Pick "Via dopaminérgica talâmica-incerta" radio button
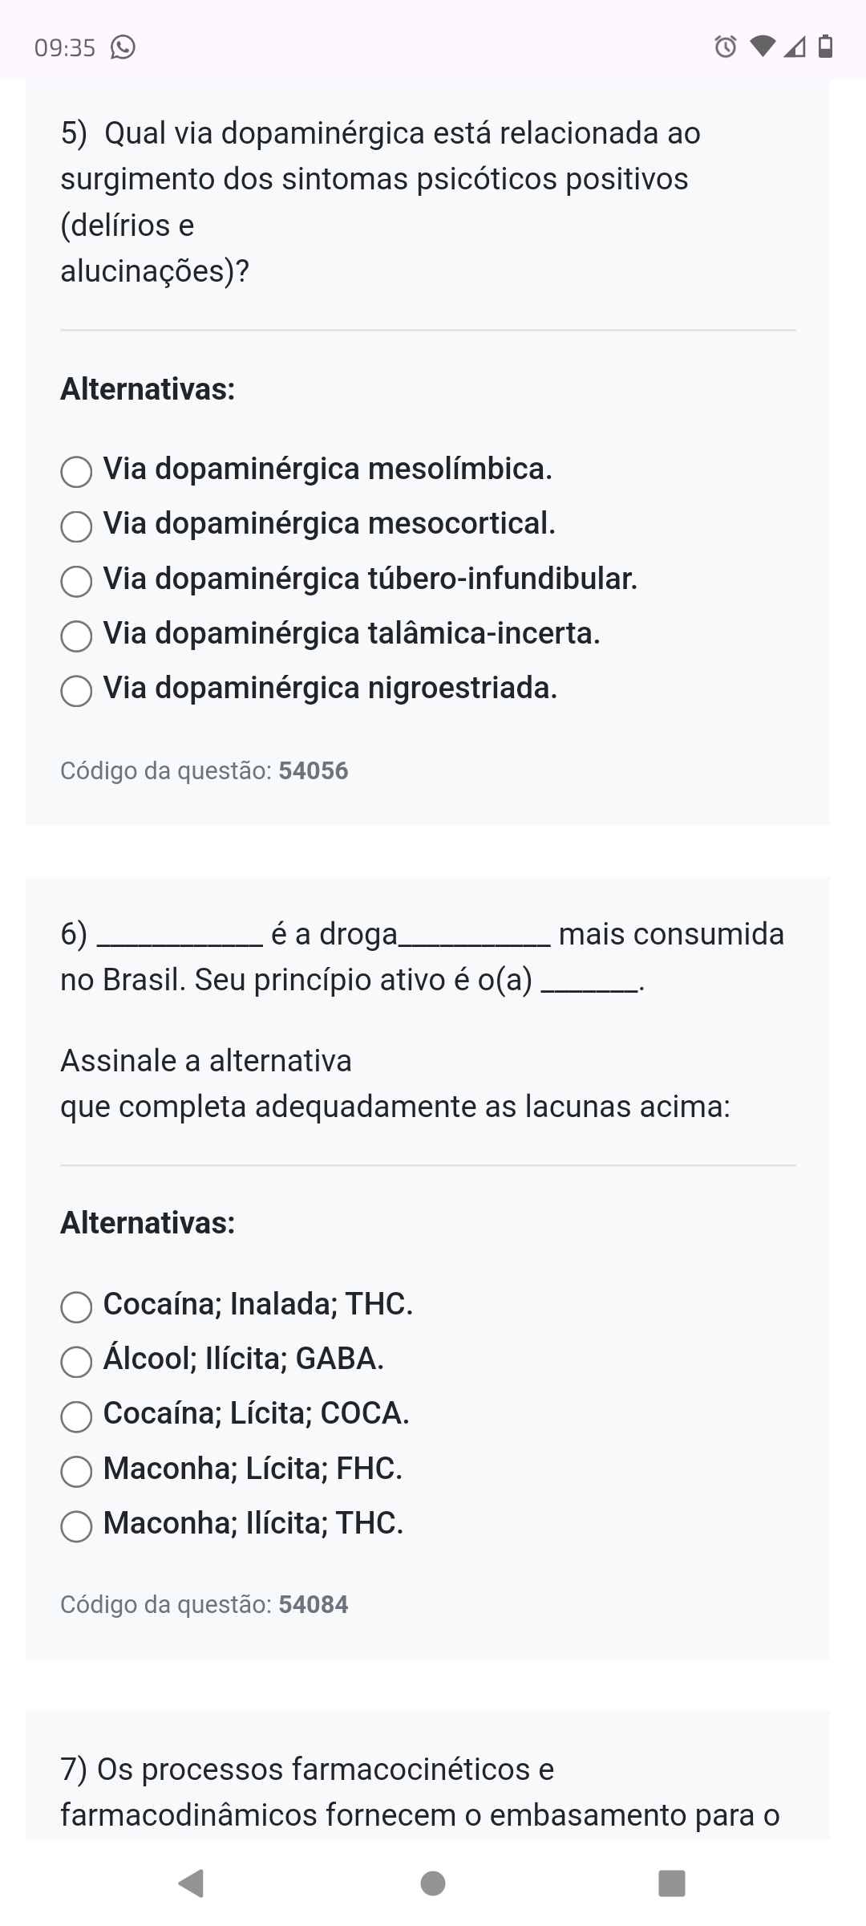The image size is (866, 1926). pyautogui.click(x=76, y=636)
